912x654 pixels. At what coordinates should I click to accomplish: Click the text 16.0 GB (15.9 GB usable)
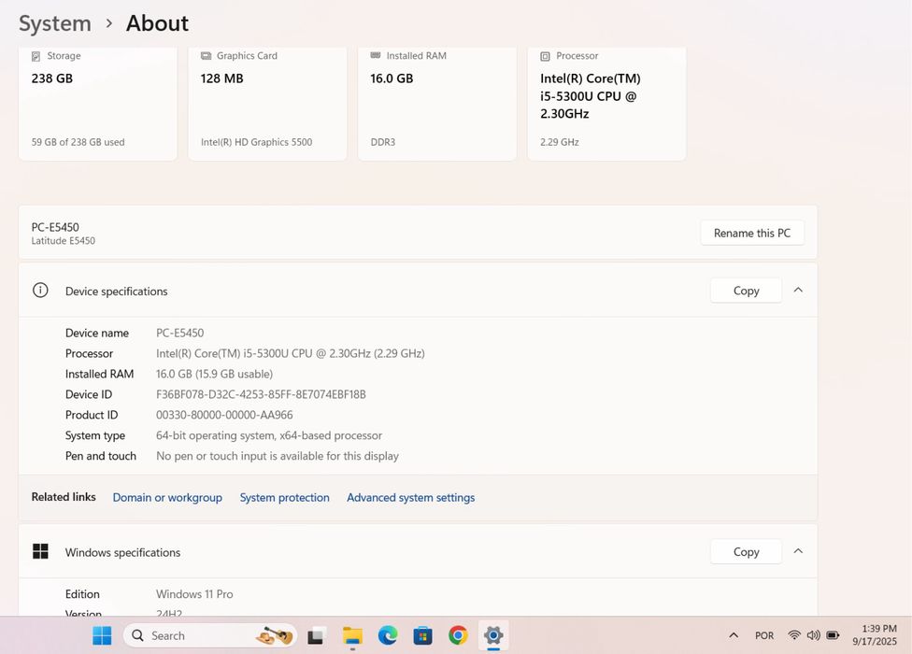click(214, 374)
